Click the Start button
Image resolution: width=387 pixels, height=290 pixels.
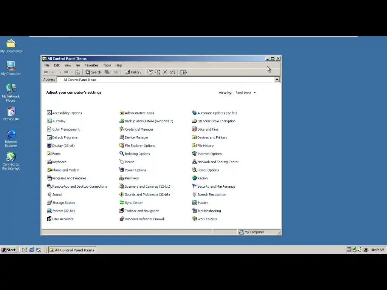click(9, 250)
